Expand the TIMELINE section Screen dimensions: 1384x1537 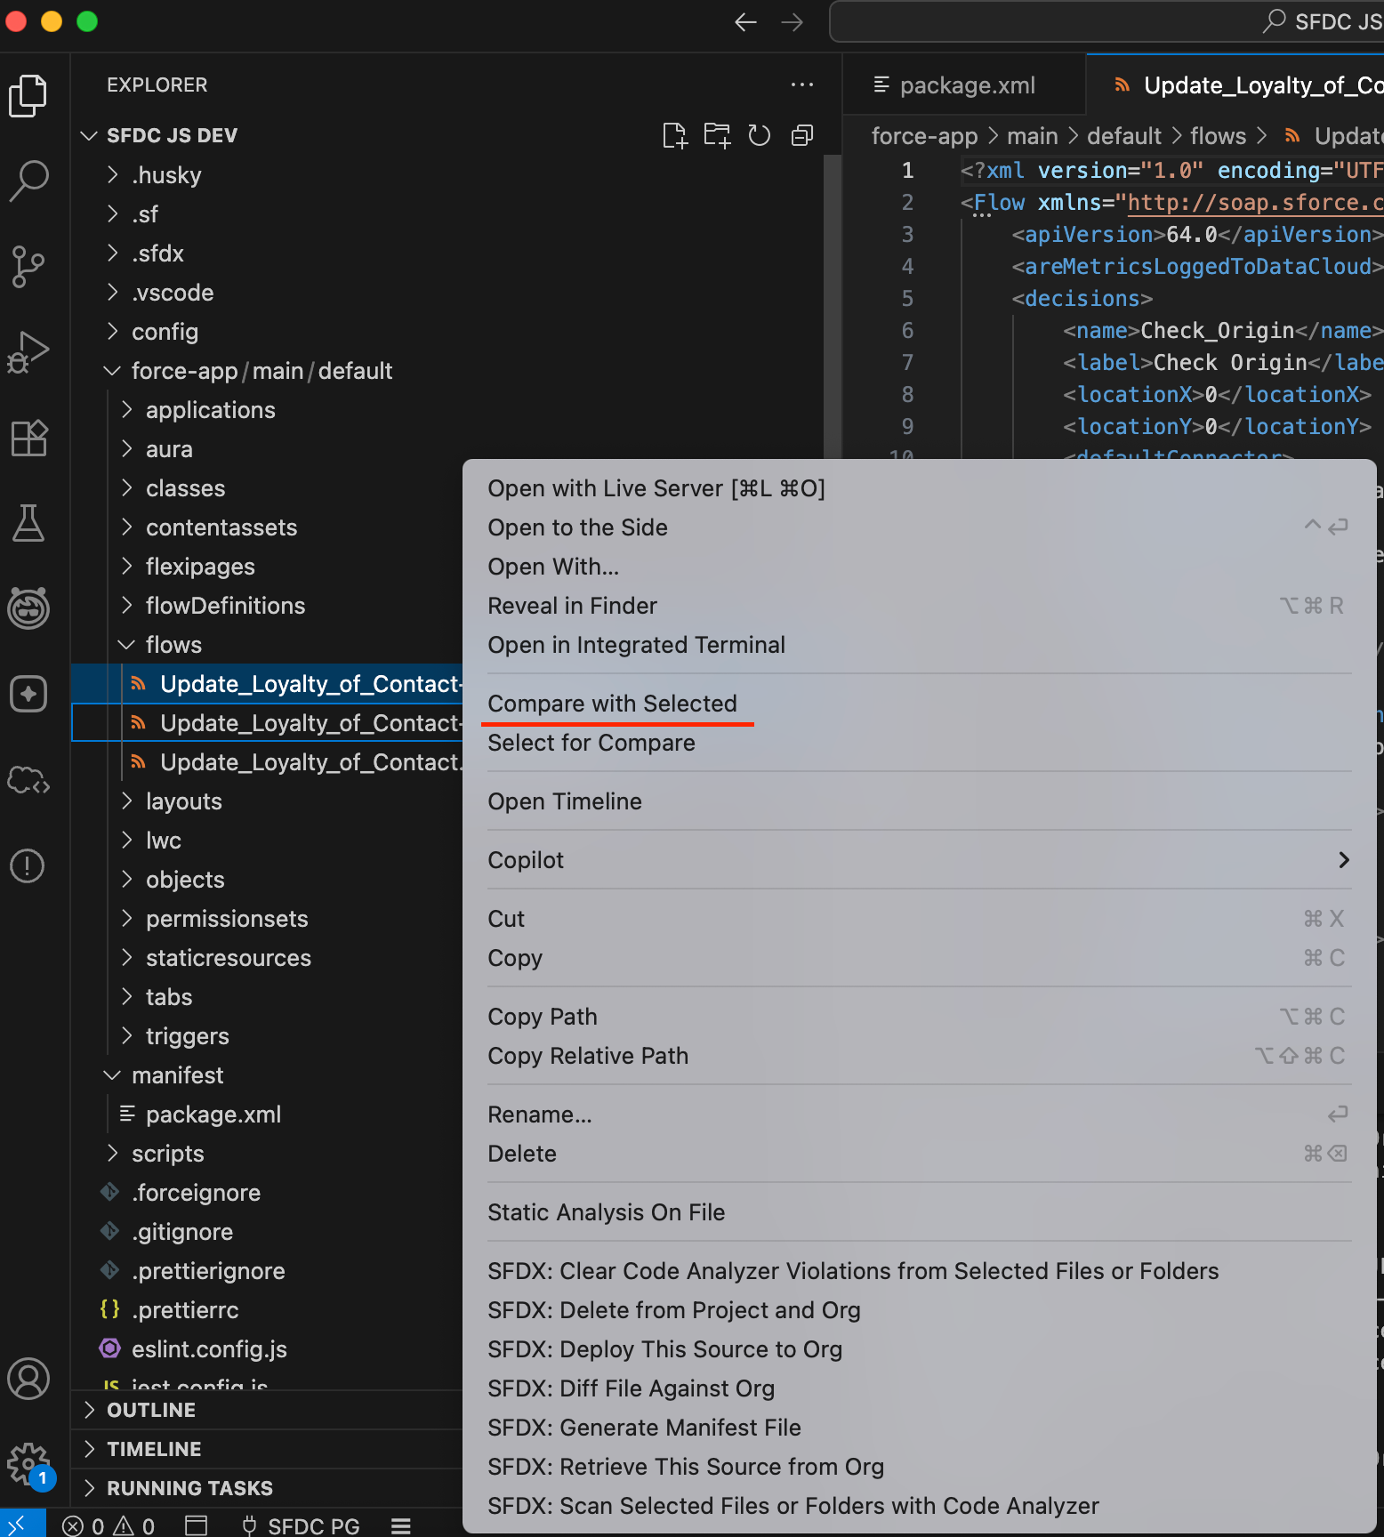tap(154, 1449)
